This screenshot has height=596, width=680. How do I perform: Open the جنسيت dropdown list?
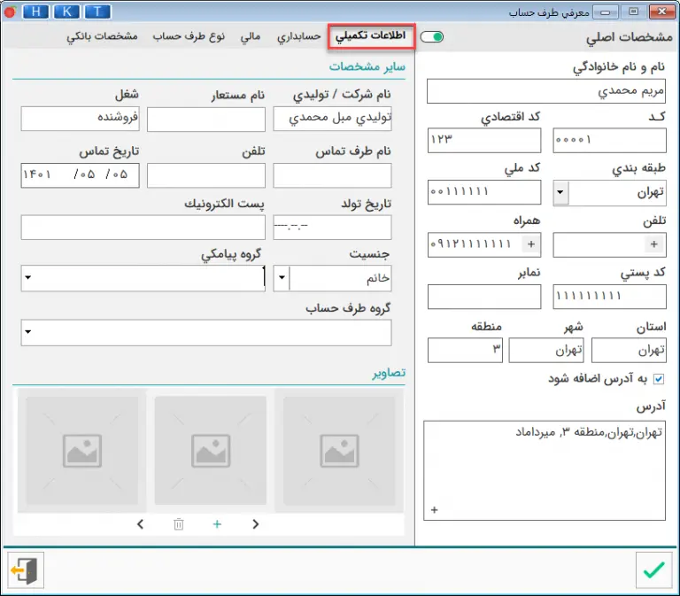pyautogui.click(x=281, y=278)
